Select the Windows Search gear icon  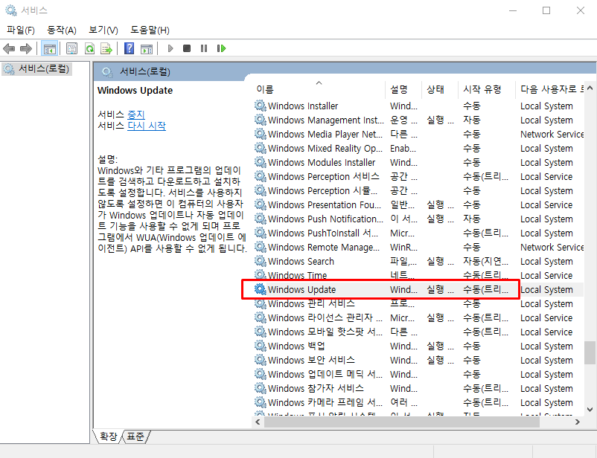pos(261,261)
